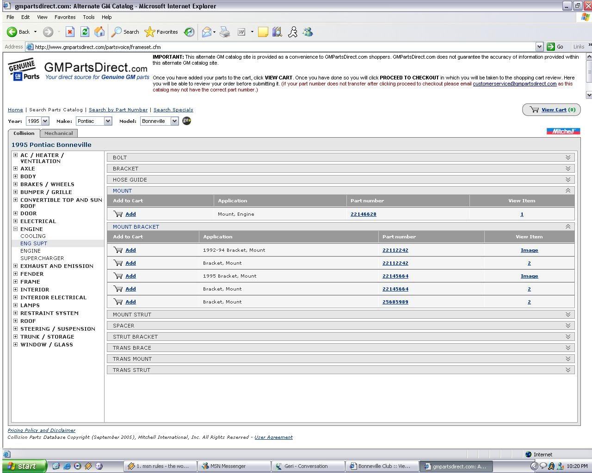This screenshot has width=592, height=473.
Task: Expand the HOSE GUIDE section
Action: coord(568,180)
